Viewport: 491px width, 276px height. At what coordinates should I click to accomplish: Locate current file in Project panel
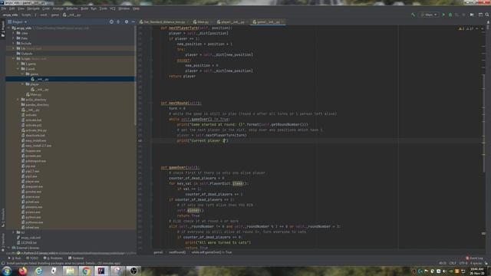click(111, 22)
